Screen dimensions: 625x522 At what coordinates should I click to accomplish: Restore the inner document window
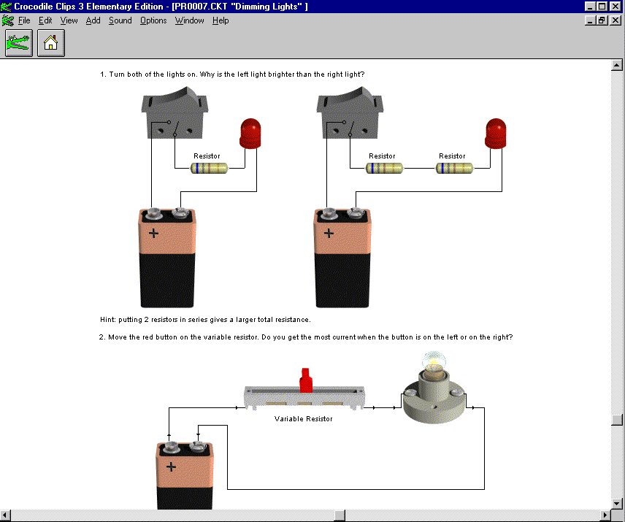coord(602,20)
